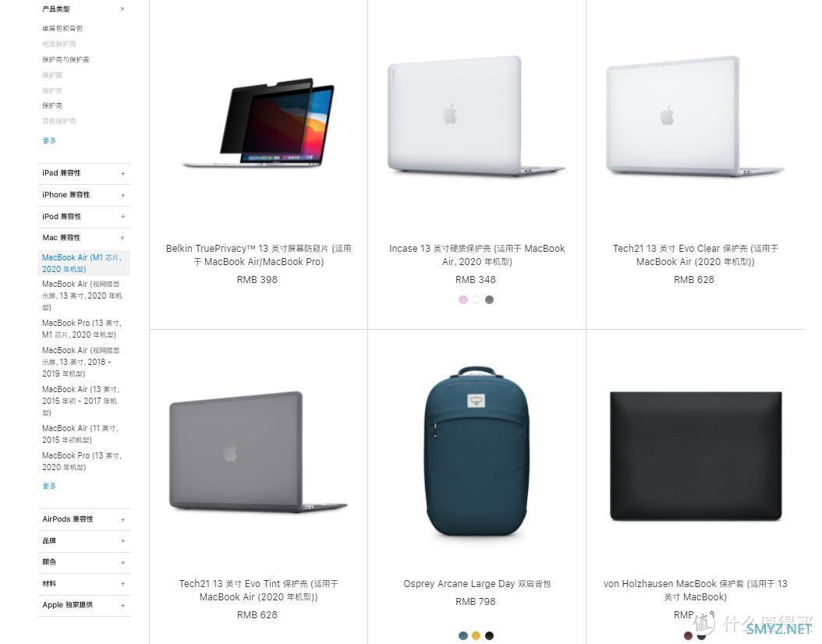This screenshot has height=644, width=822.
Task: Expand the 颜色 filter section
Action: point(84,562)
